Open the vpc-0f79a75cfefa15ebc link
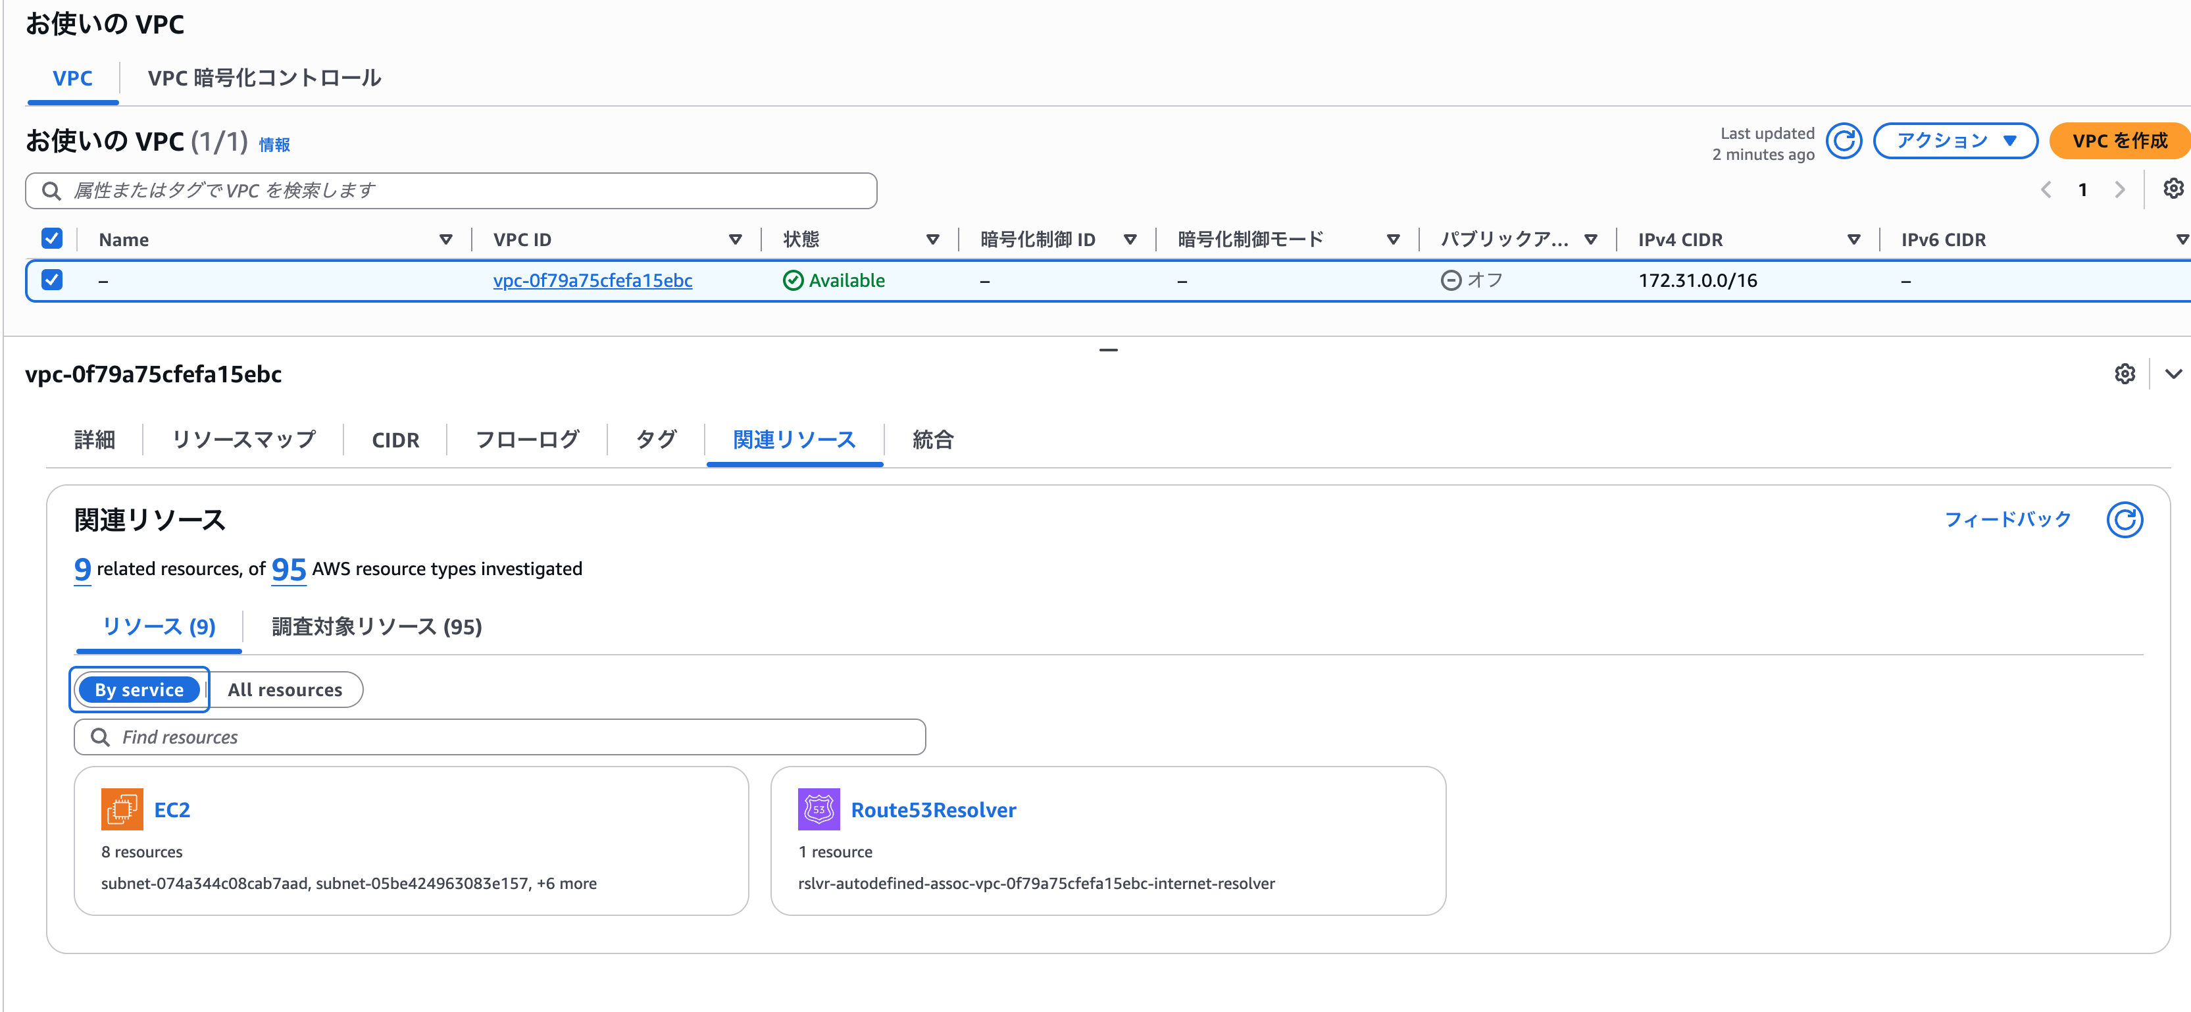 [593, 281]
